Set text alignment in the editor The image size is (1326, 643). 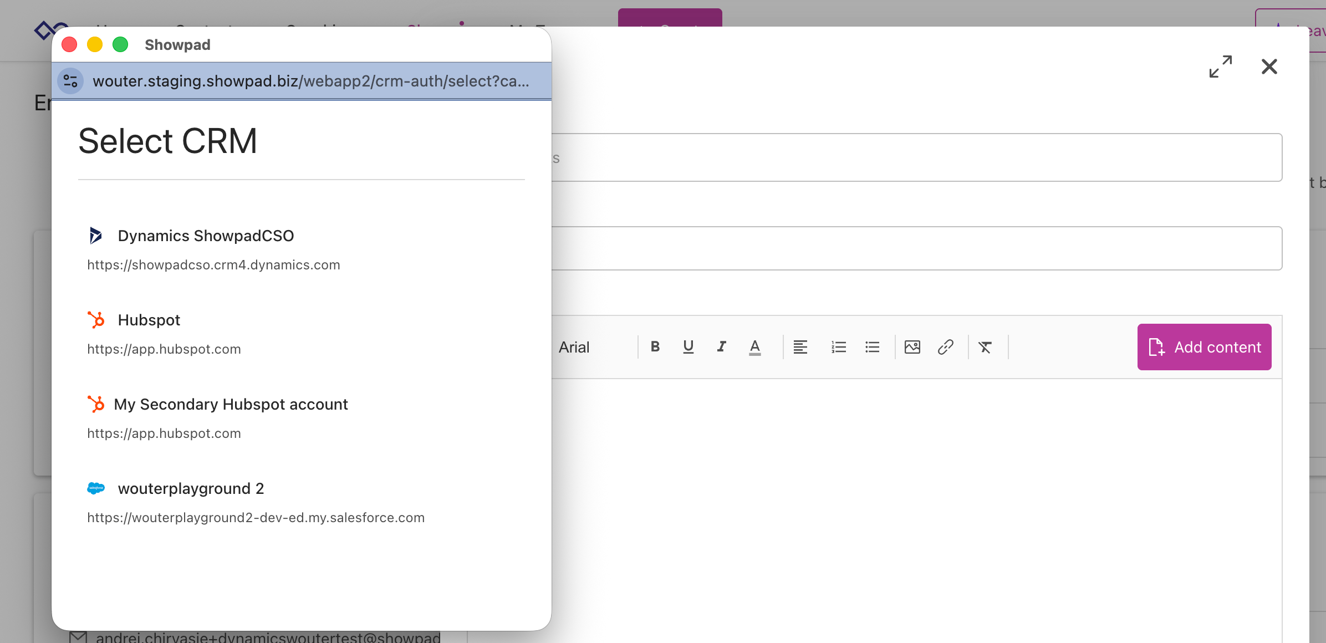pos(800,347)
